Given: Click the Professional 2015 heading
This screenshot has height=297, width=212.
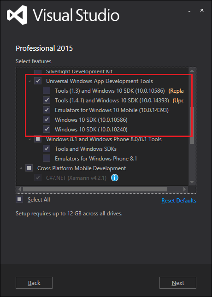Looking at the screenshot, I should coord(44,48).
